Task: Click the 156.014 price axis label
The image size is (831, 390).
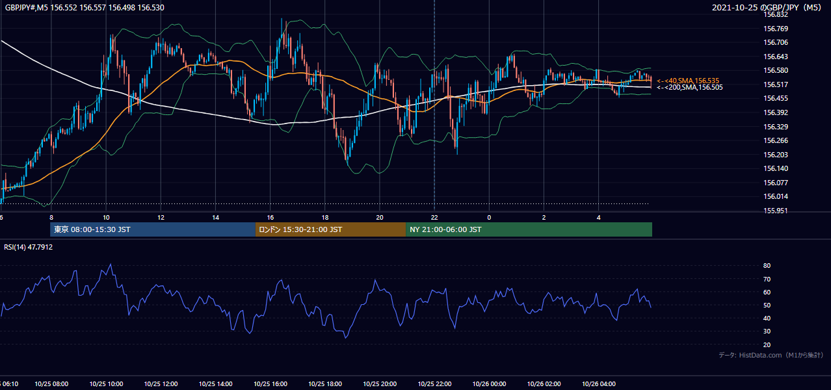Action: click(x=776, y=196)
